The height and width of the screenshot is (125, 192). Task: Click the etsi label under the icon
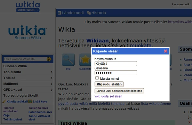click(x=68, y=69)
